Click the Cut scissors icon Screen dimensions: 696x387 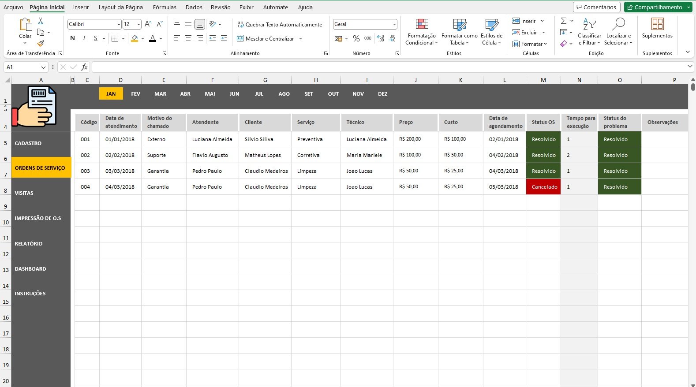(41, 21)
